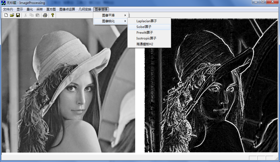
Task: Choose Sobel算子 sharpening option
Action: click(x=149, y=27)
